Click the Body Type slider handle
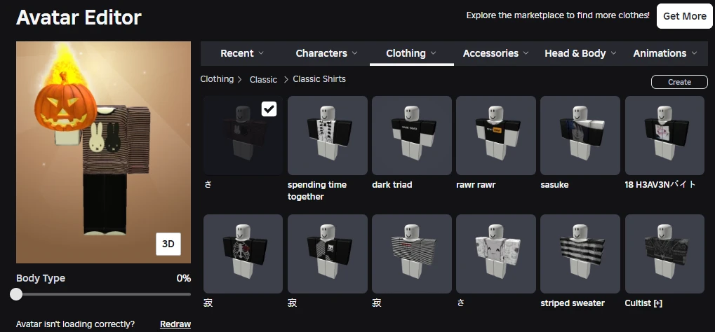Image resolution: width=715 pixels, height=332 pixels. [16, 294]
